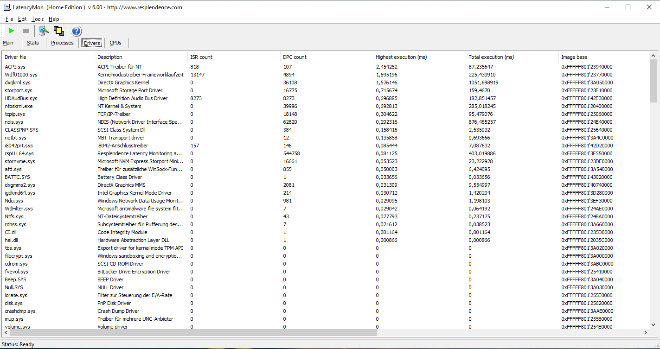Select the cdrom.sys driver row
This screenshot has height=349, width=660.
[326, 264]
